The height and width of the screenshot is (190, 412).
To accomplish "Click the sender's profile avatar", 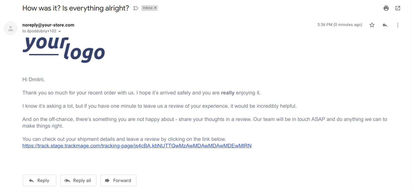I will 11,28.
